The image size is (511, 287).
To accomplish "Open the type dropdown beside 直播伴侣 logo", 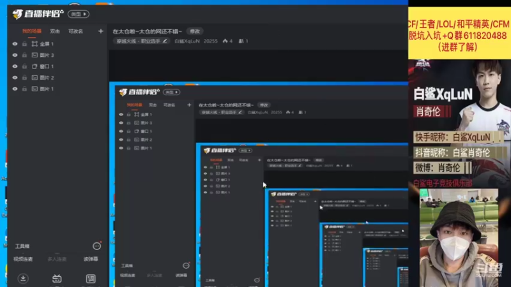I will pyautogui.click(x=79, y=14).
